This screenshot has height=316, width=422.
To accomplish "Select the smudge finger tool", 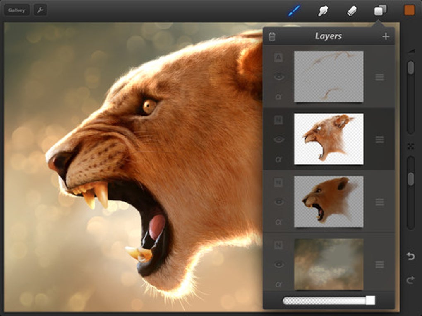I will [323, 11].
